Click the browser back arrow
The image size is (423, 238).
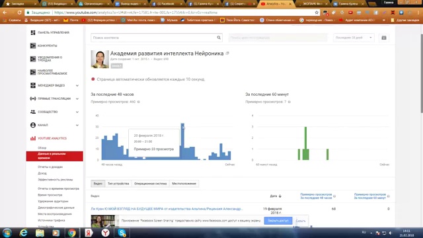(x=5, y=13)
